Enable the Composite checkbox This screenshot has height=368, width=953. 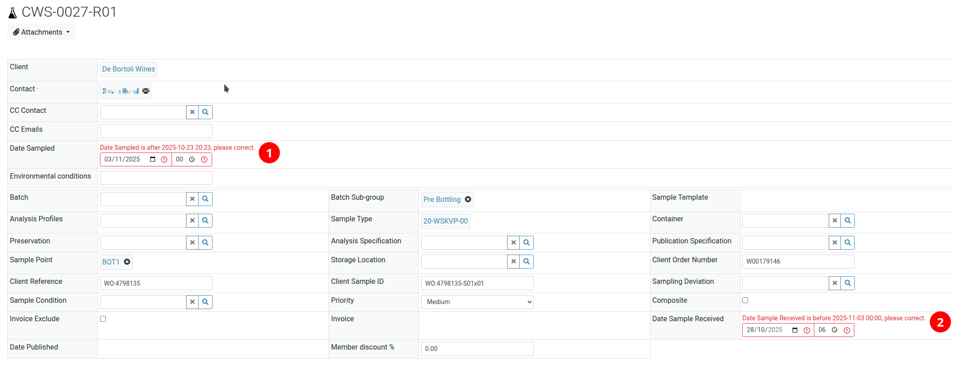click(745, 301)
